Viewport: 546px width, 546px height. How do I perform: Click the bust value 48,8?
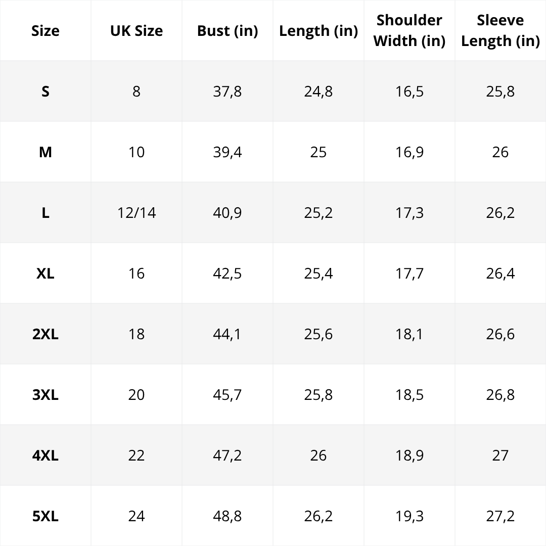click(x=227, y=516)
